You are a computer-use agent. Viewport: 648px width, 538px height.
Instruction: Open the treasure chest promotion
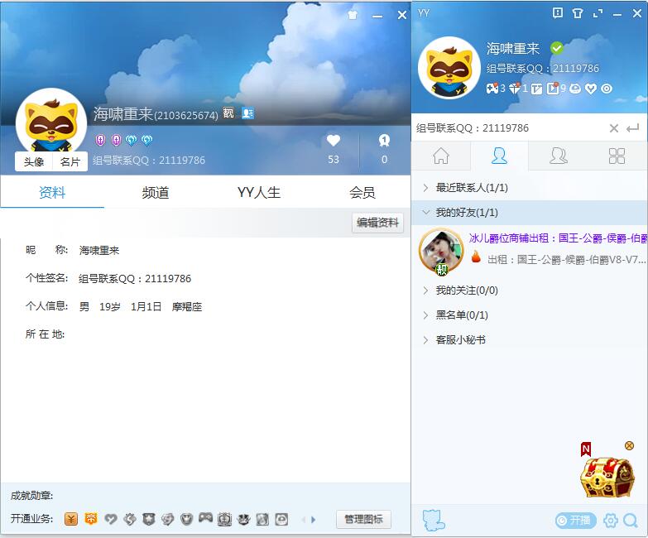[607, 478]
